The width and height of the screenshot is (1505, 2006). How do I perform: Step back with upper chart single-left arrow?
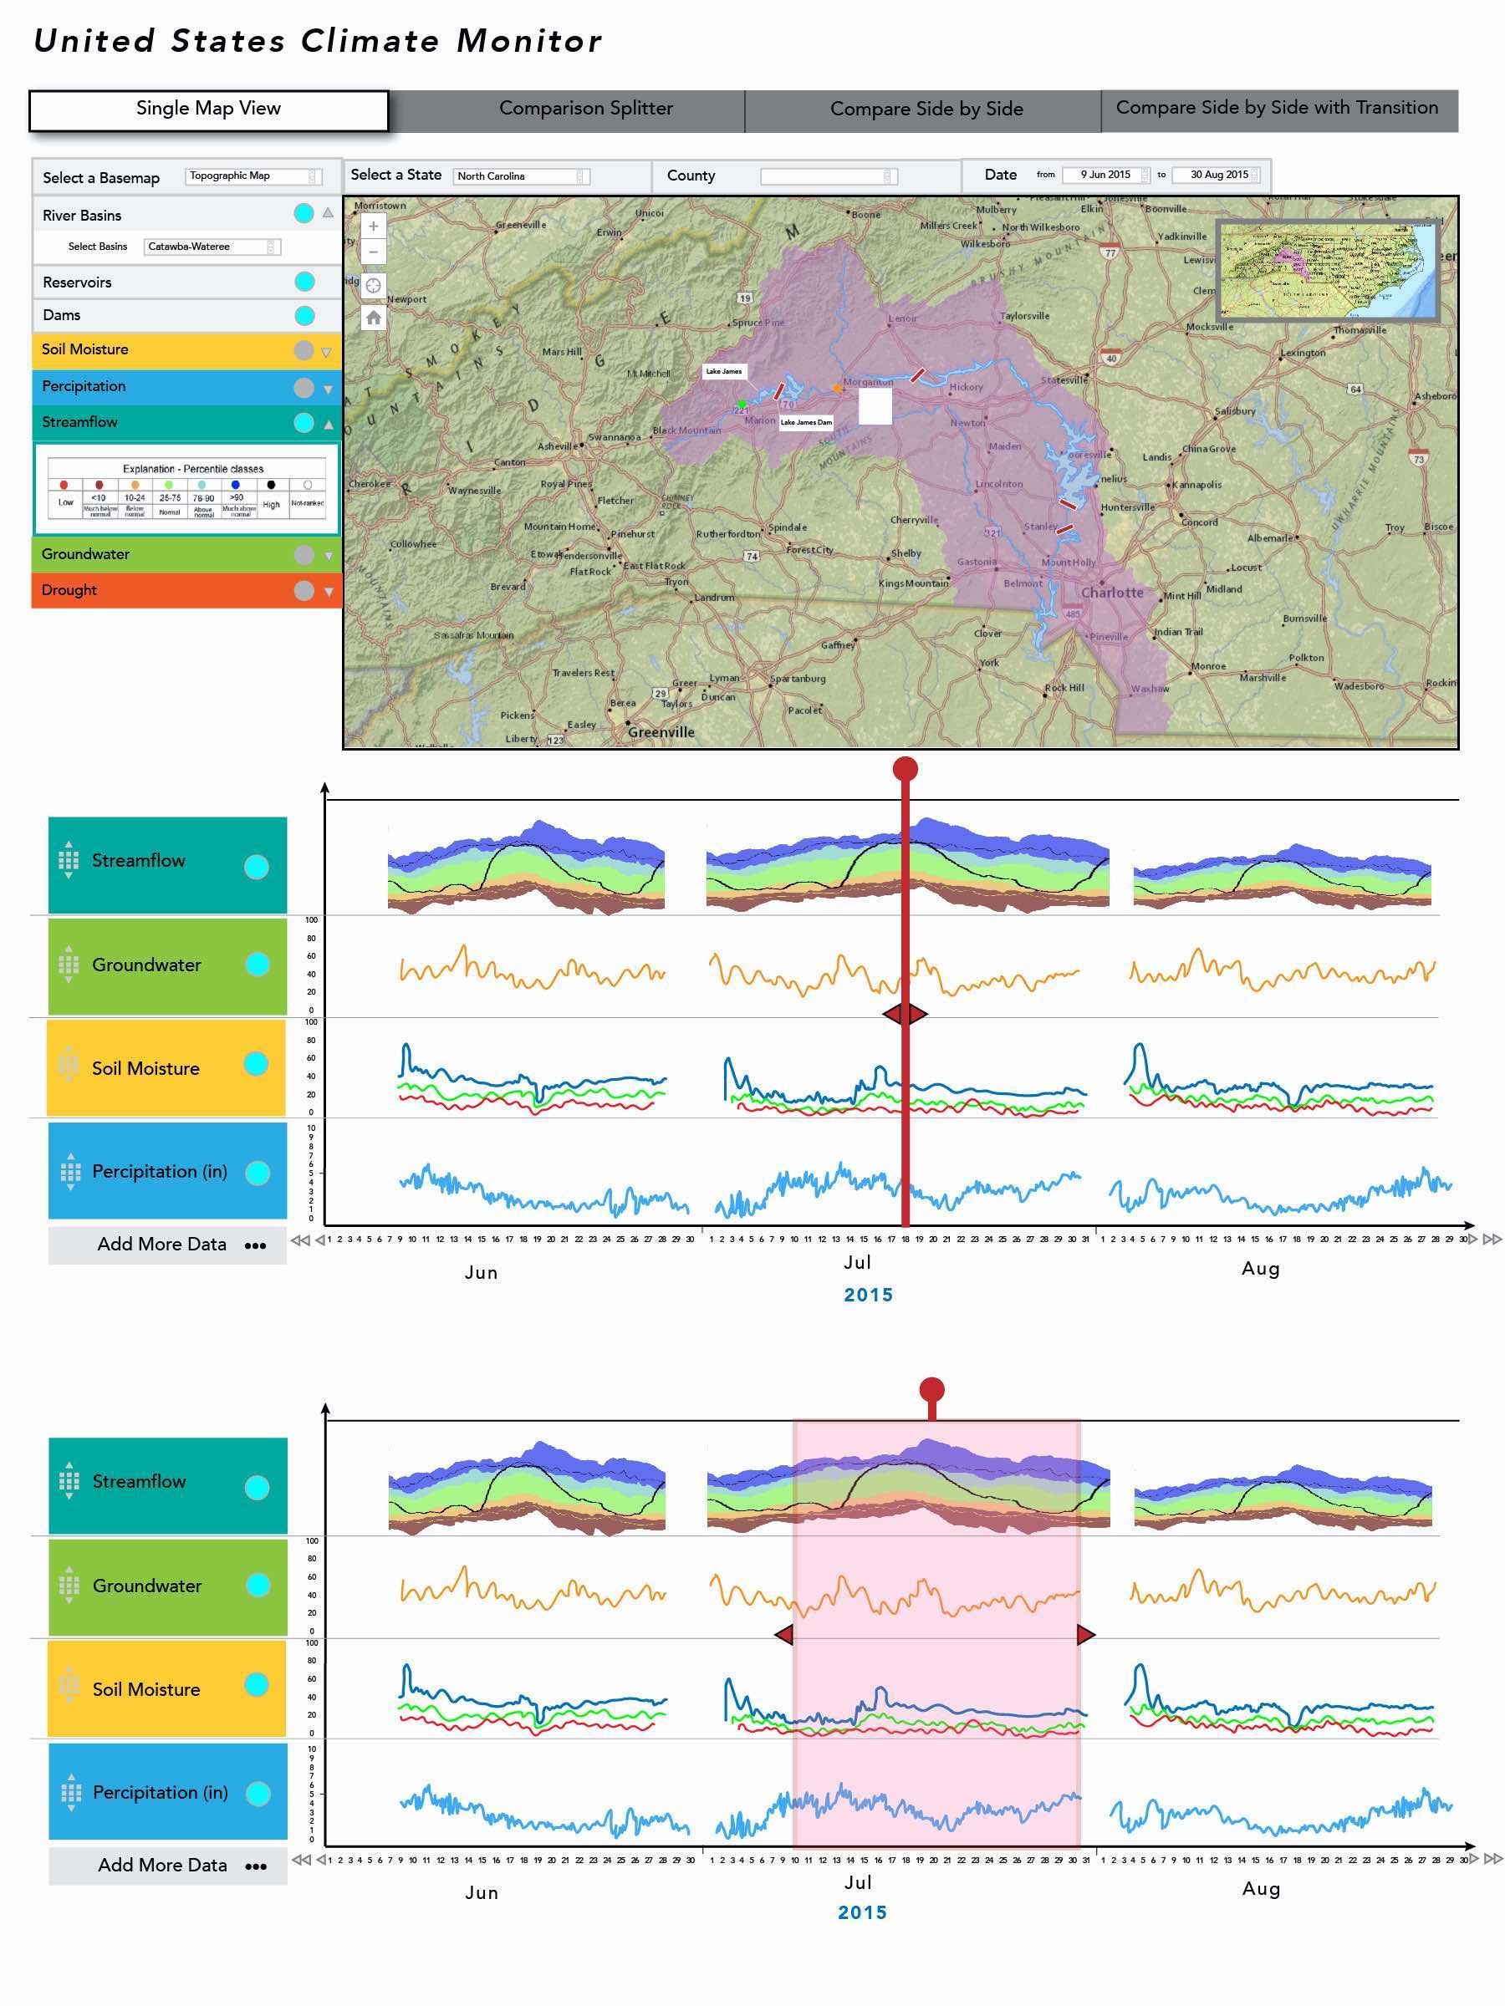point(320,1240)
